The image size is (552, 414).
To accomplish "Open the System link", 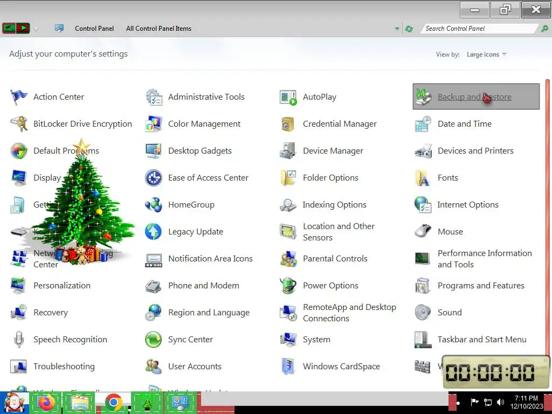I will [x=316, y=340].
